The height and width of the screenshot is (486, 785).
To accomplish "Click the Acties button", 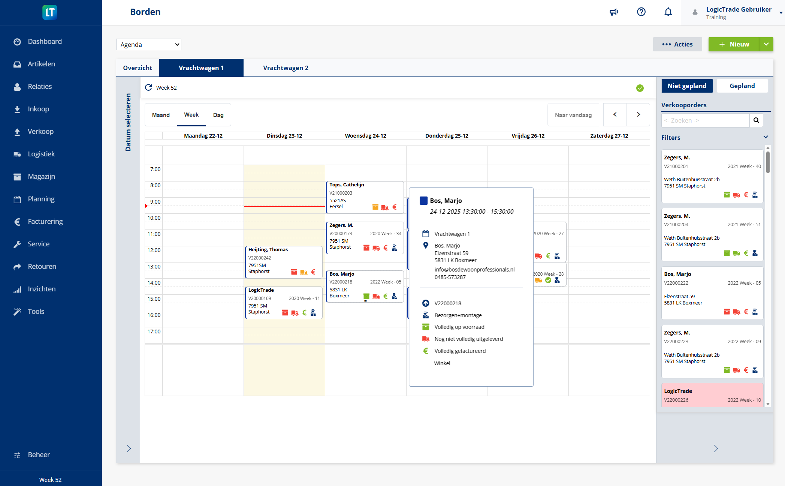I will (677, 44).
